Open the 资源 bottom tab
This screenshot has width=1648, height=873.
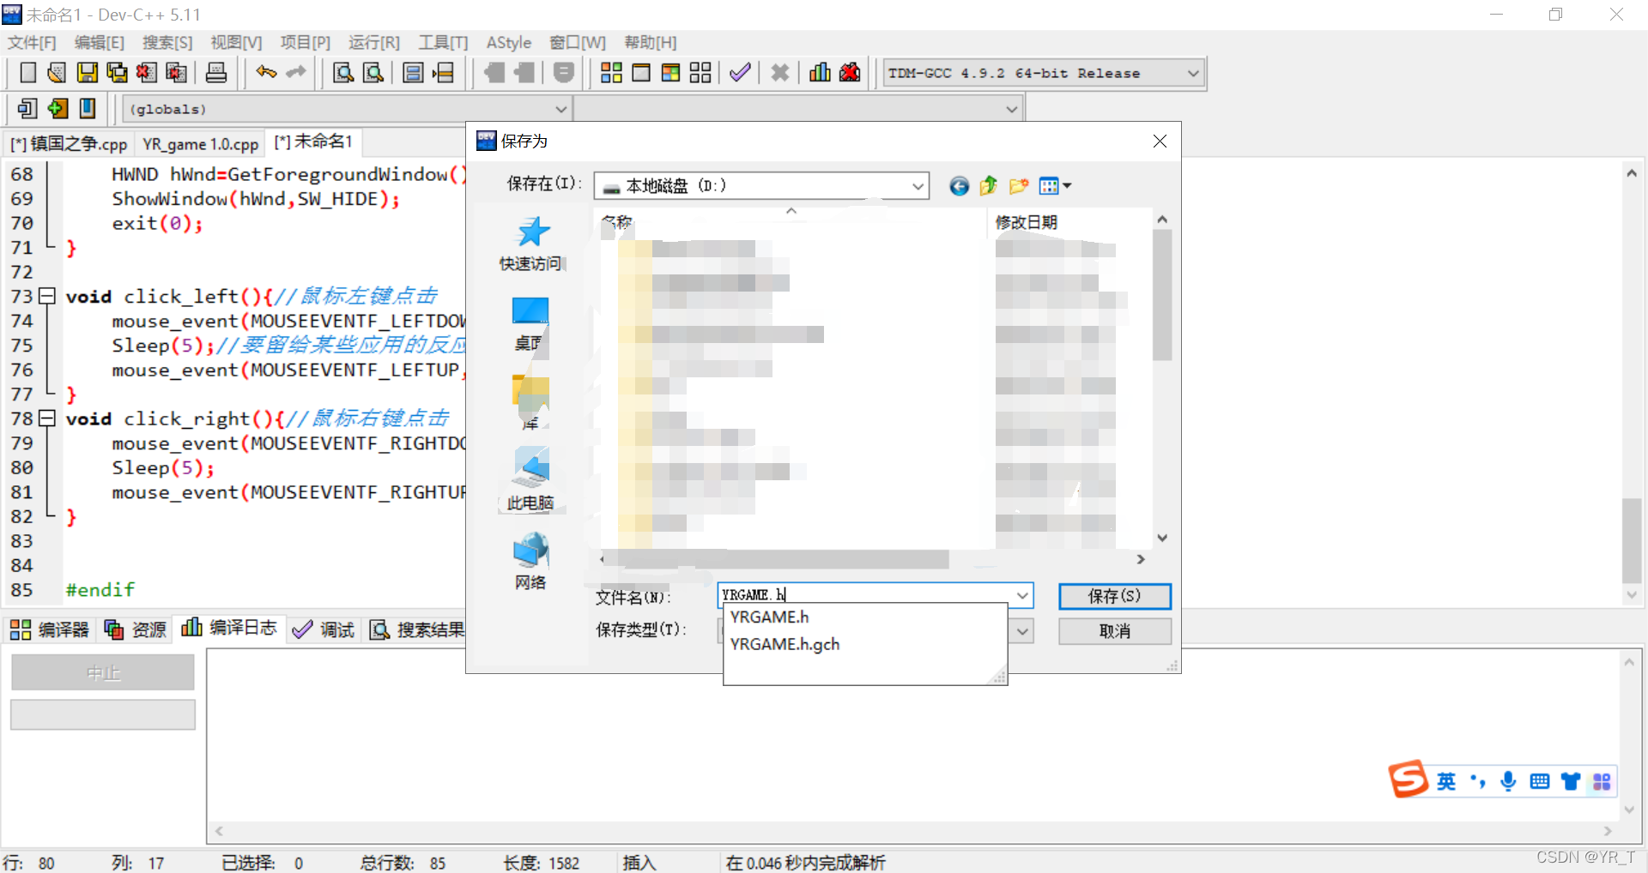click(136, 629)
